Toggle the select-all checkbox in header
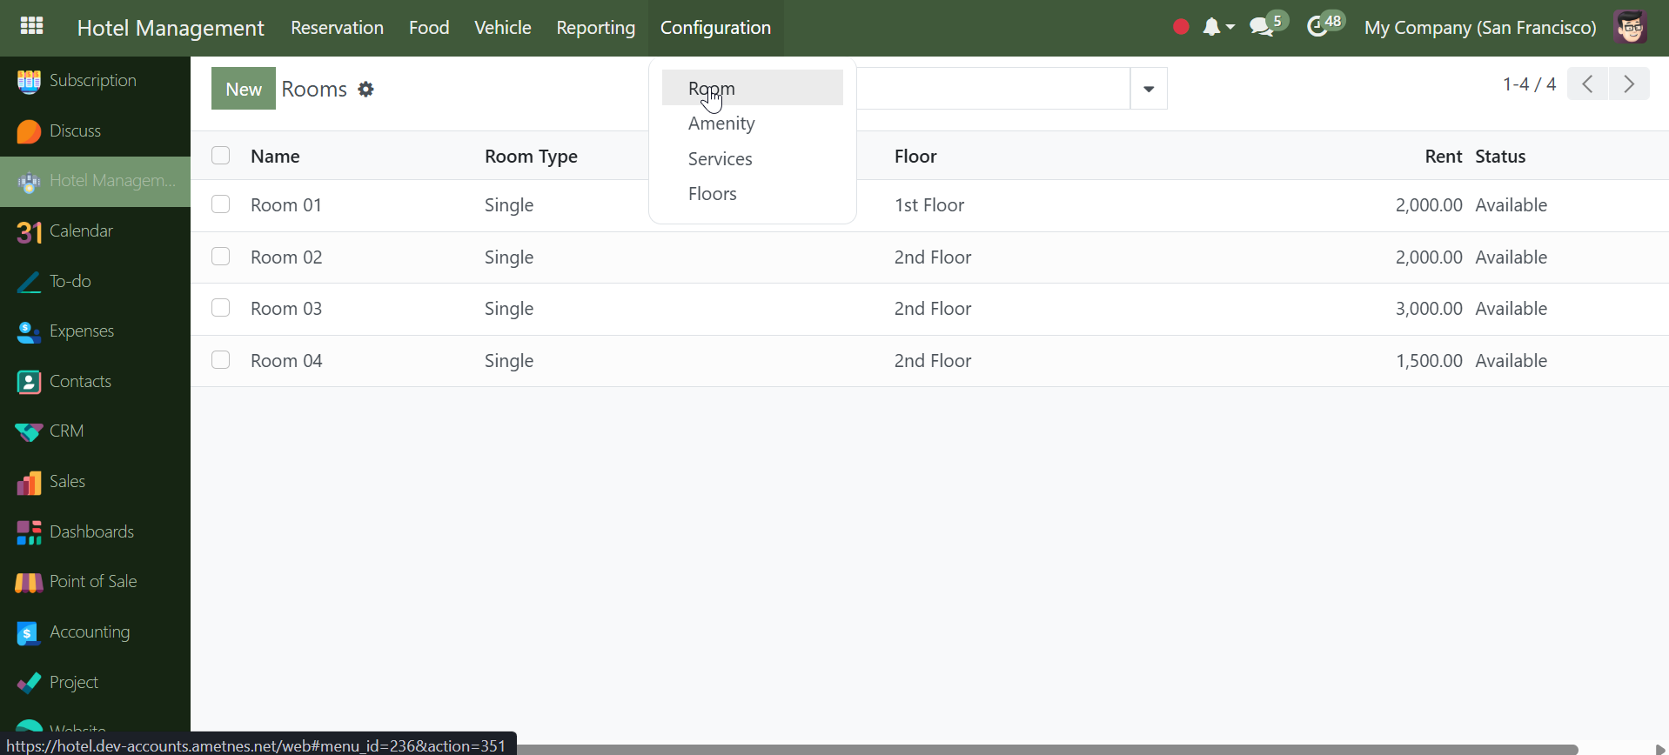1669x755 pixels. [221, 156]
